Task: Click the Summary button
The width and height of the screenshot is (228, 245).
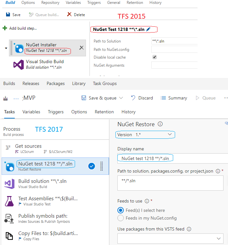Action: point(174,98)
